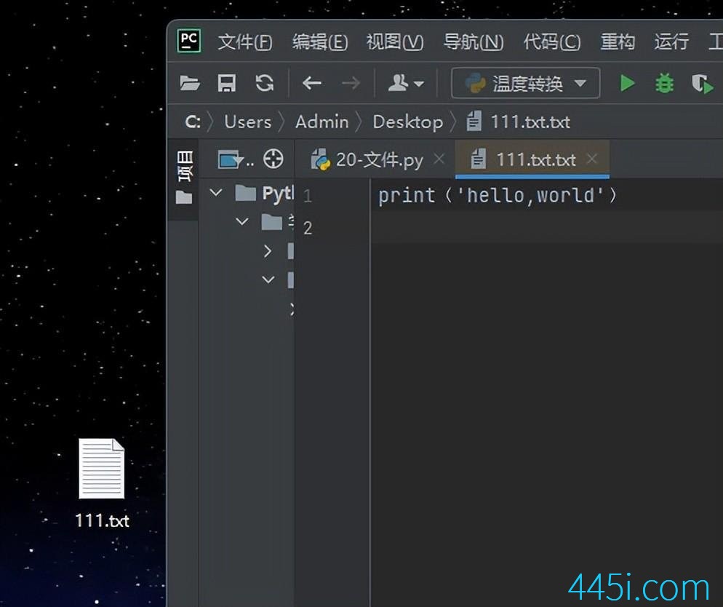This screenshot has width=723, height=607.
Task: Toggle the 项目 side tool window
Action: 185,166
